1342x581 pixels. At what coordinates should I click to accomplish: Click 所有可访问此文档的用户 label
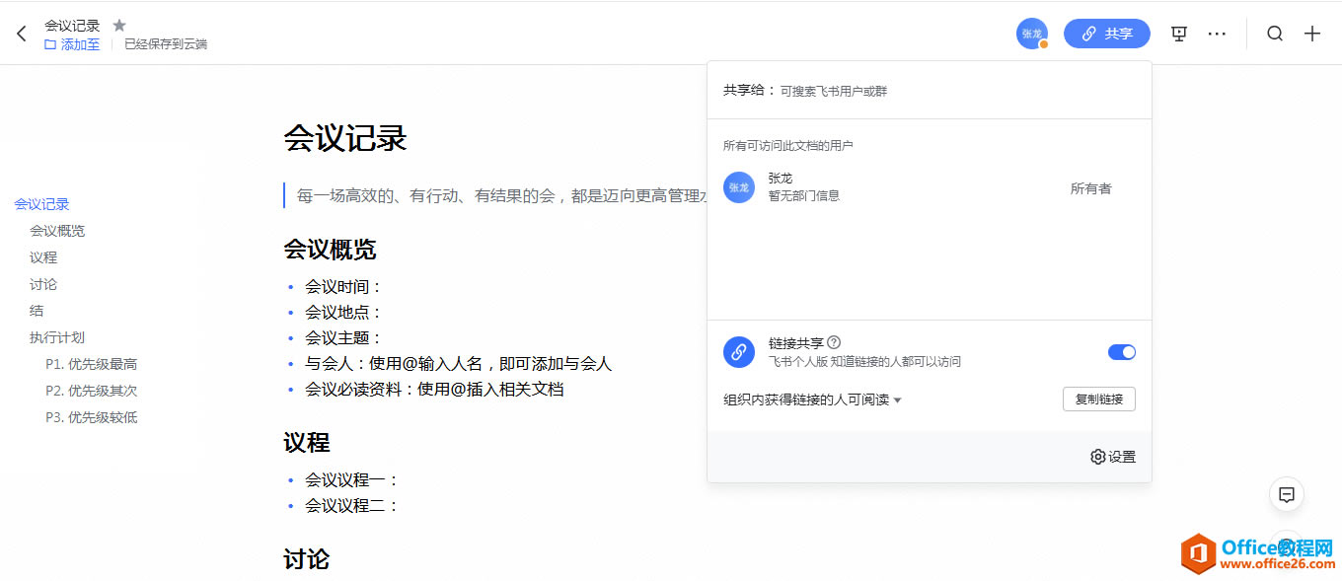tap(788, 146)
